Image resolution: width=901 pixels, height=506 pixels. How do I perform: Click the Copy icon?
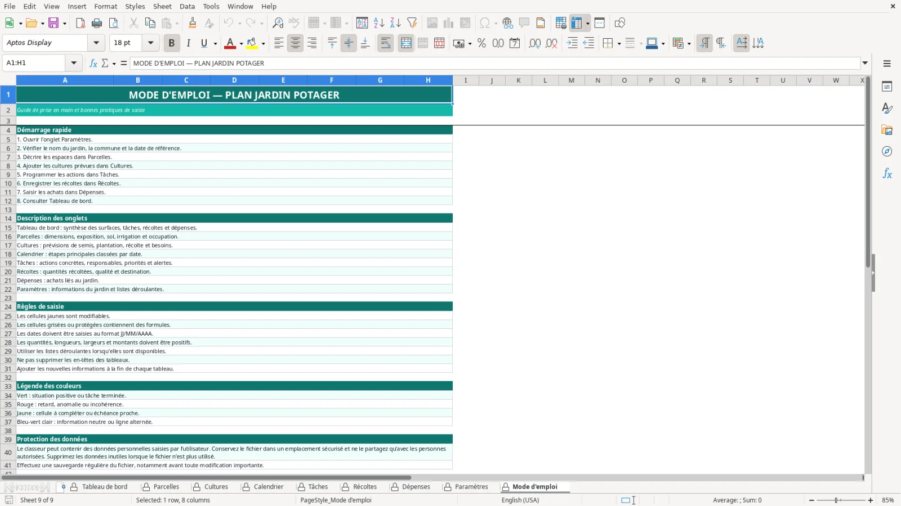(x=150, y=23)
